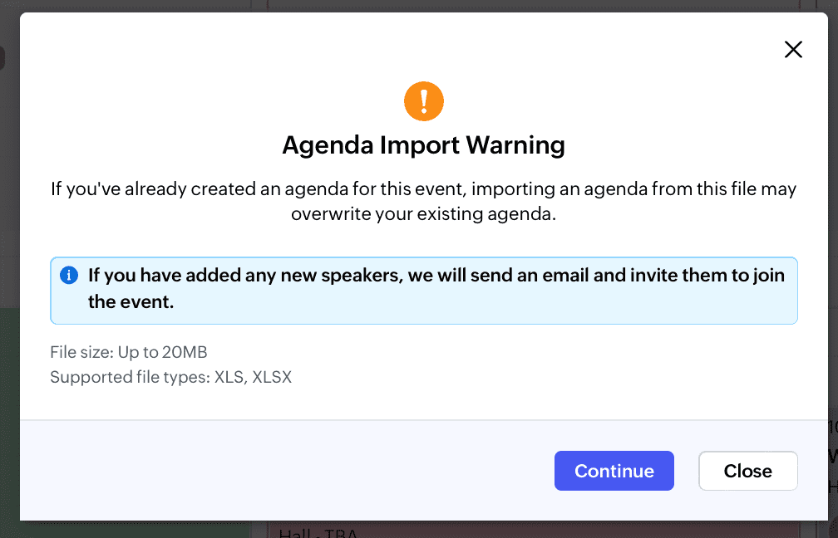Click the 'File size: Up to 20MB' text
The width and height of the screenshot is (838, 538).
click(134, 352)
